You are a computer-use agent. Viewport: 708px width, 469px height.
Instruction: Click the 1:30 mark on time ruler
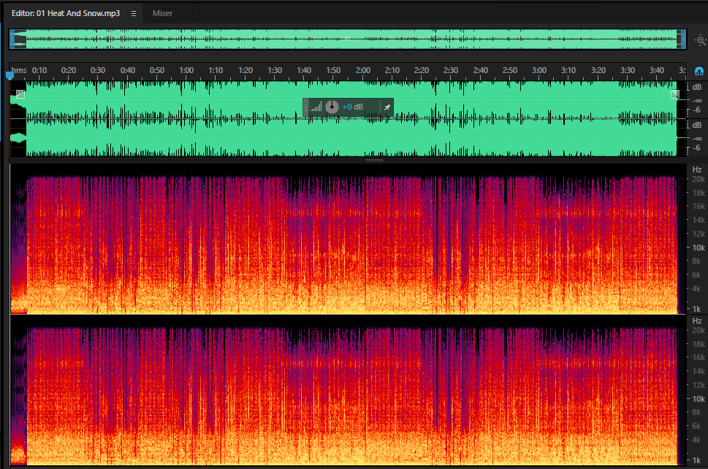(275, 70)
